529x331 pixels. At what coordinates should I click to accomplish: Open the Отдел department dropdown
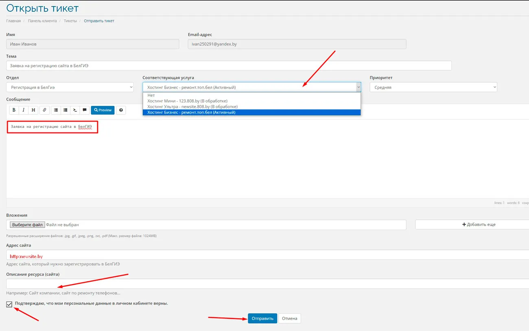pyautogui.click(x=70, y=87)
